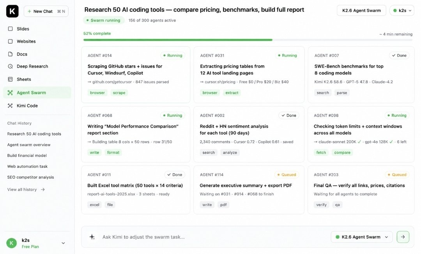Image resolution: width=421 pixels, height=254 pixels.
Task: Open the Websites section icon
Action: (10, 41)
